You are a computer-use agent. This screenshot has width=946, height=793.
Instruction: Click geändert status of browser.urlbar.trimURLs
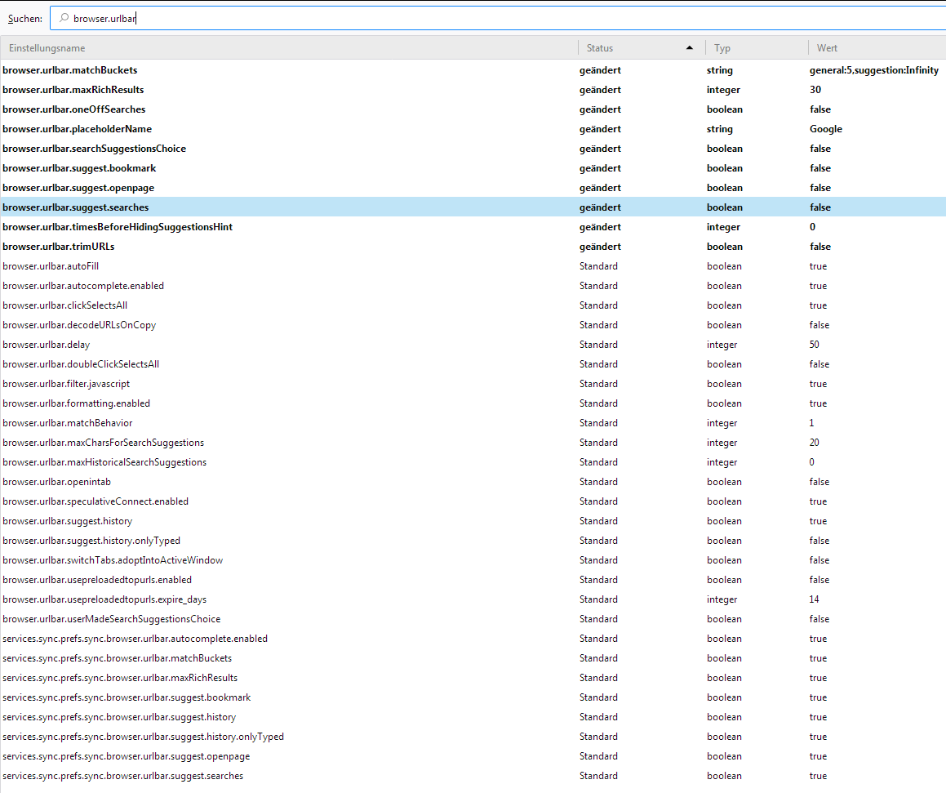(600, 246)
